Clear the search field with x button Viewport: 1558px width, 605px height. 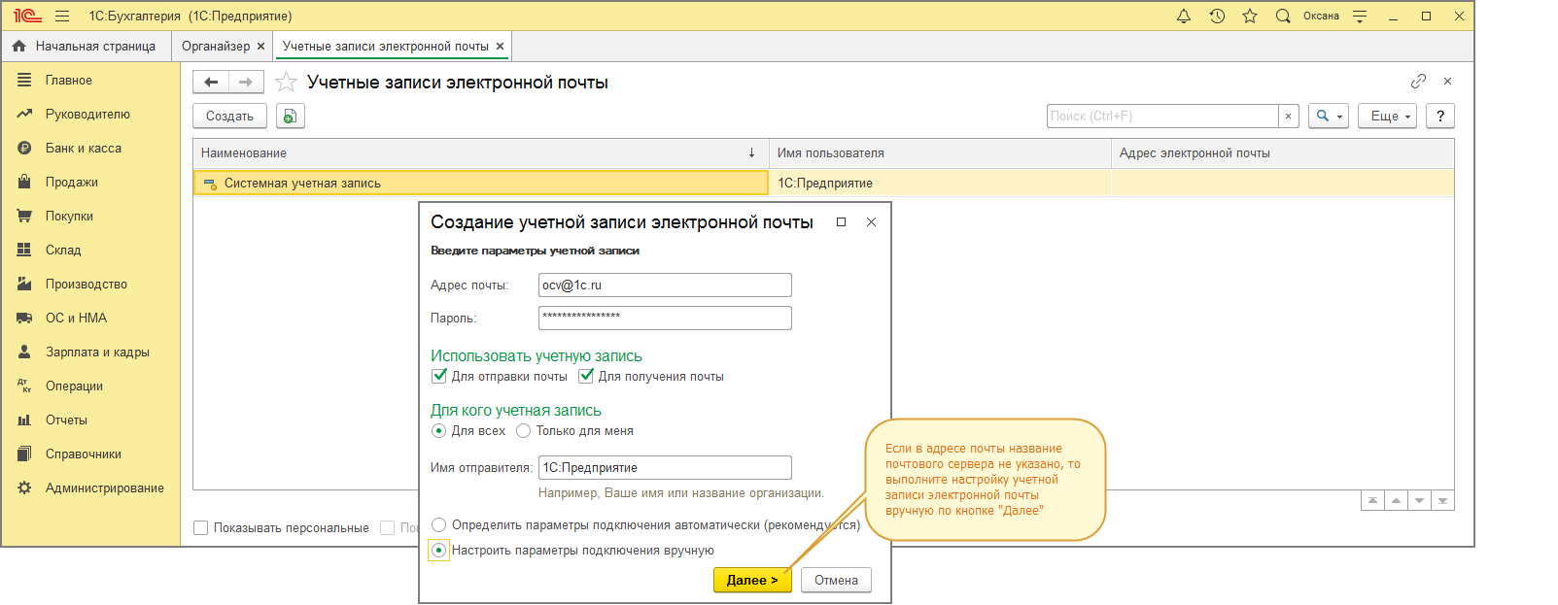[1289, 116]
